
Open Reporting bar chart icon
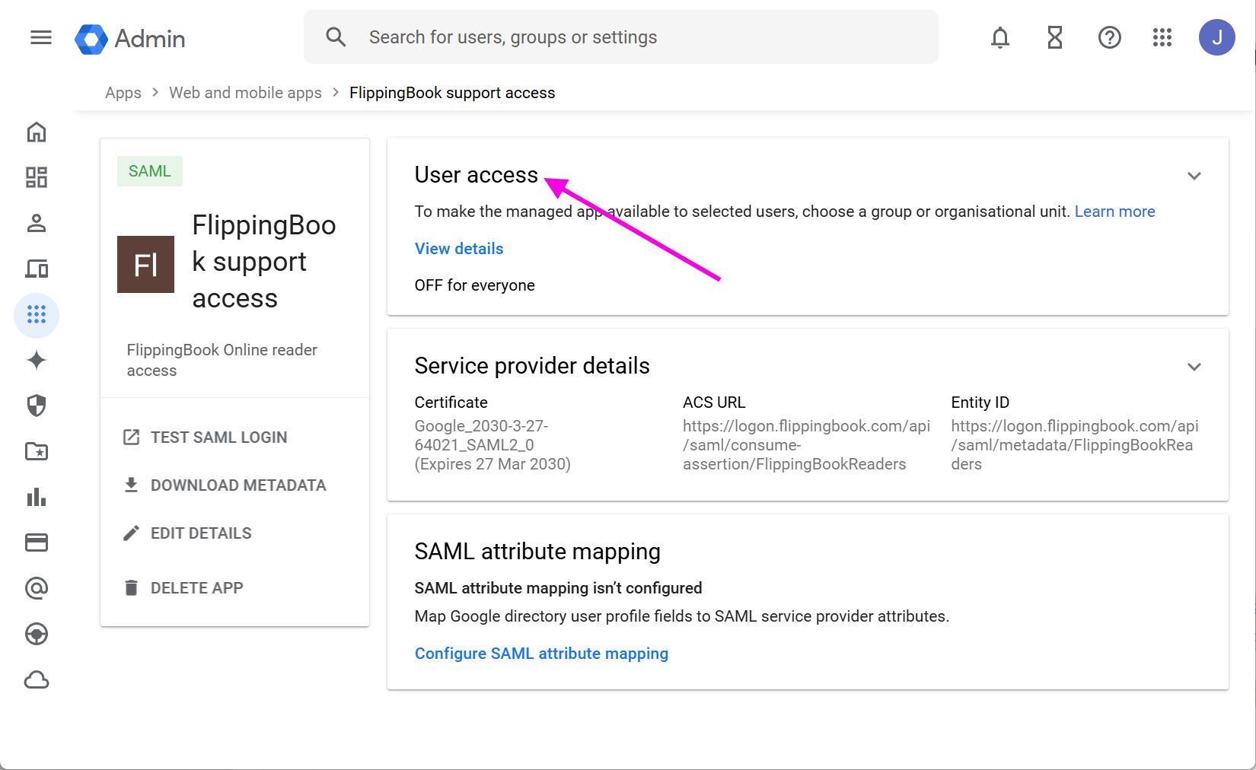[37, 497]
